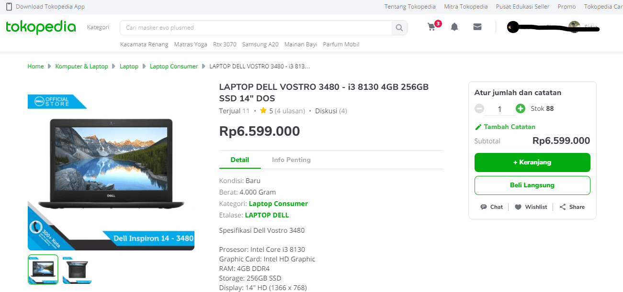
Task: Open Chat with the seller
Action: point(491,207)
